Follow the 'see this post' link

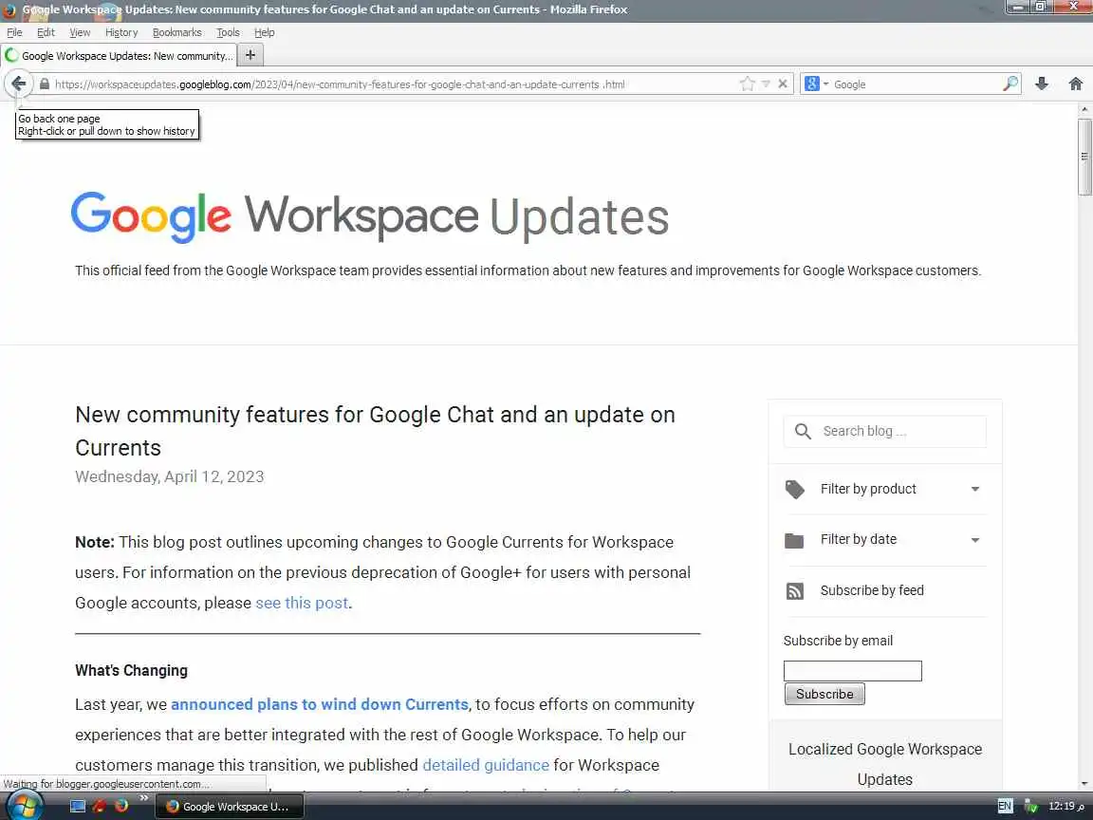301,603
